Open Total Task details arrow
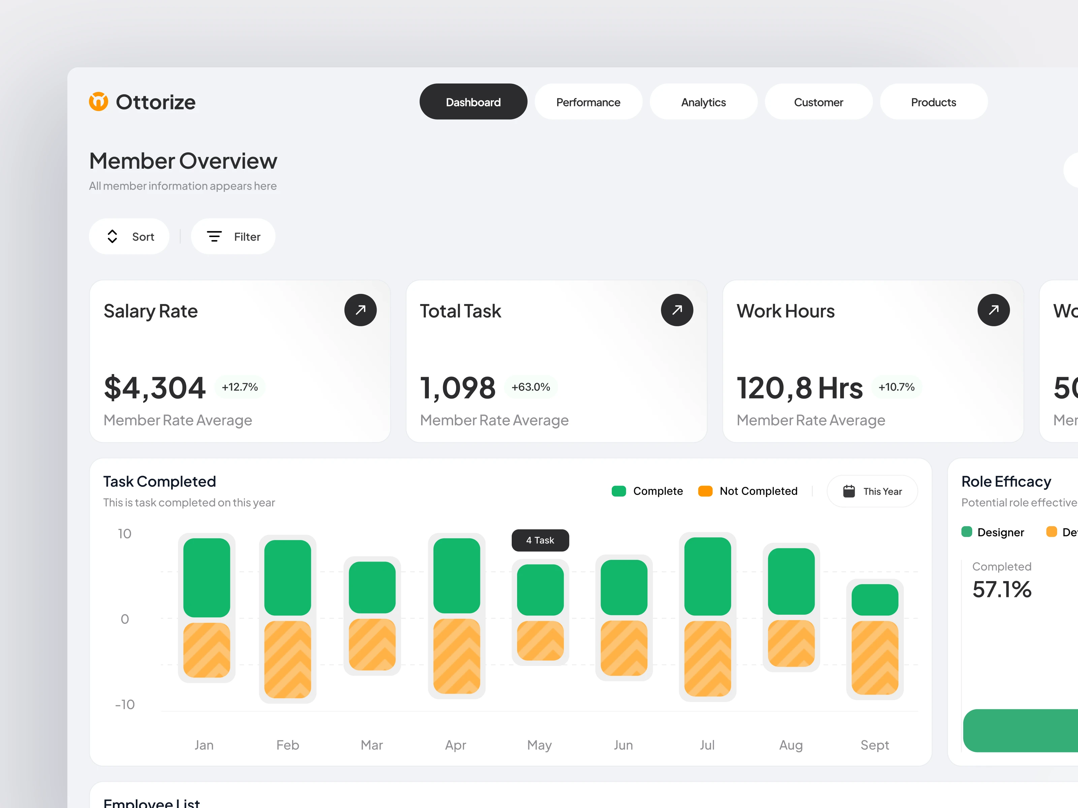This screenshot has height=808, width=1078. click(x=677, y=310)
